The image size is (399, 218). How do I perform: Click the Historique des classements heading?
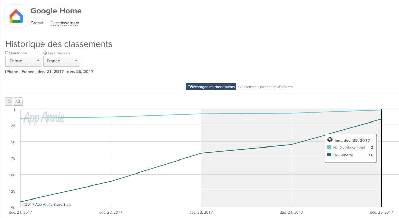click(x=59, y=44)
